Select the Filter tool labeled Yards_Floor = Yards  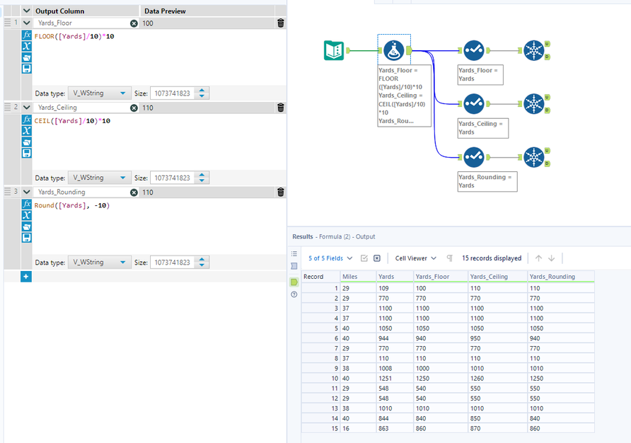click(474, 50)
